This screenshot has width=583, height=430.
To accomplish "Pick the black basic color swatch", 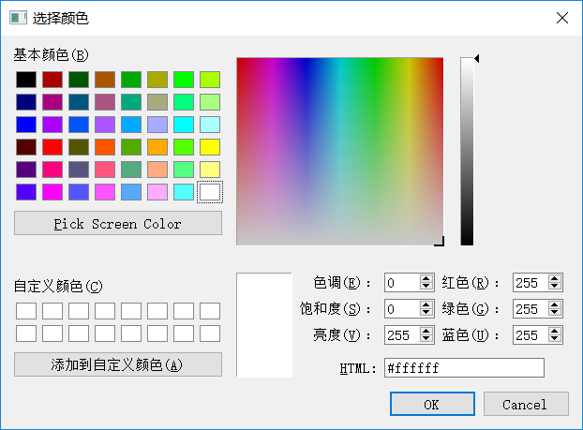I will (26, 80).
